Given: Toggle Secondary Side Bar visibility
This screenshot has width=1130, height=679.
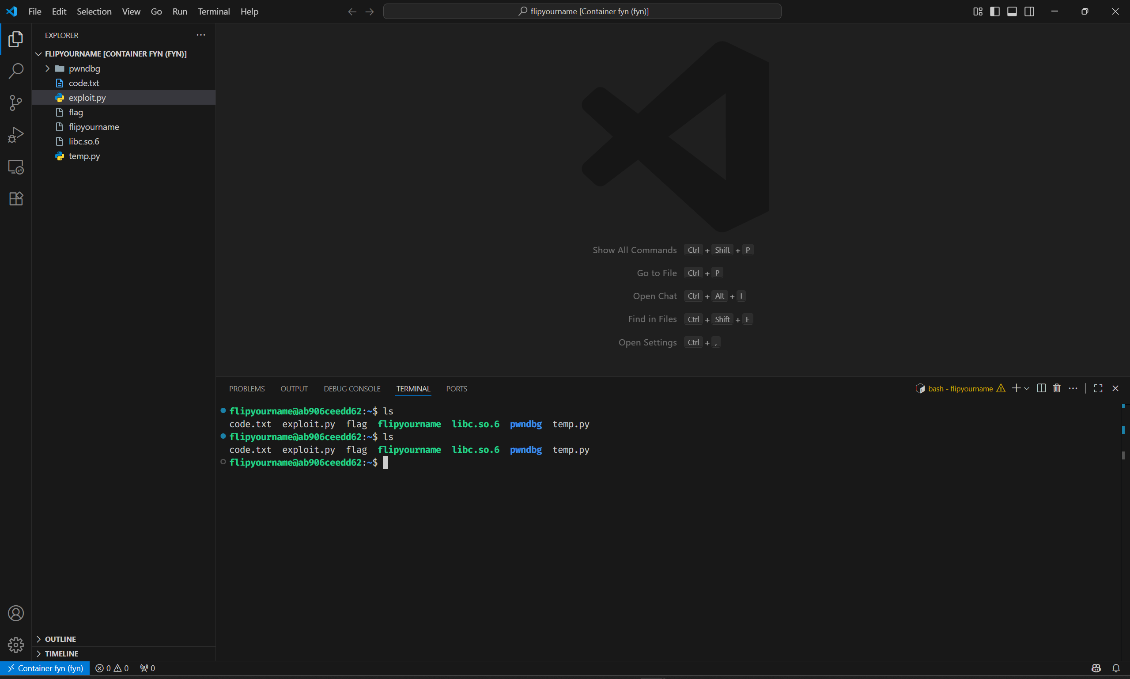Looking at the screenshot, I should [1029, 11].
